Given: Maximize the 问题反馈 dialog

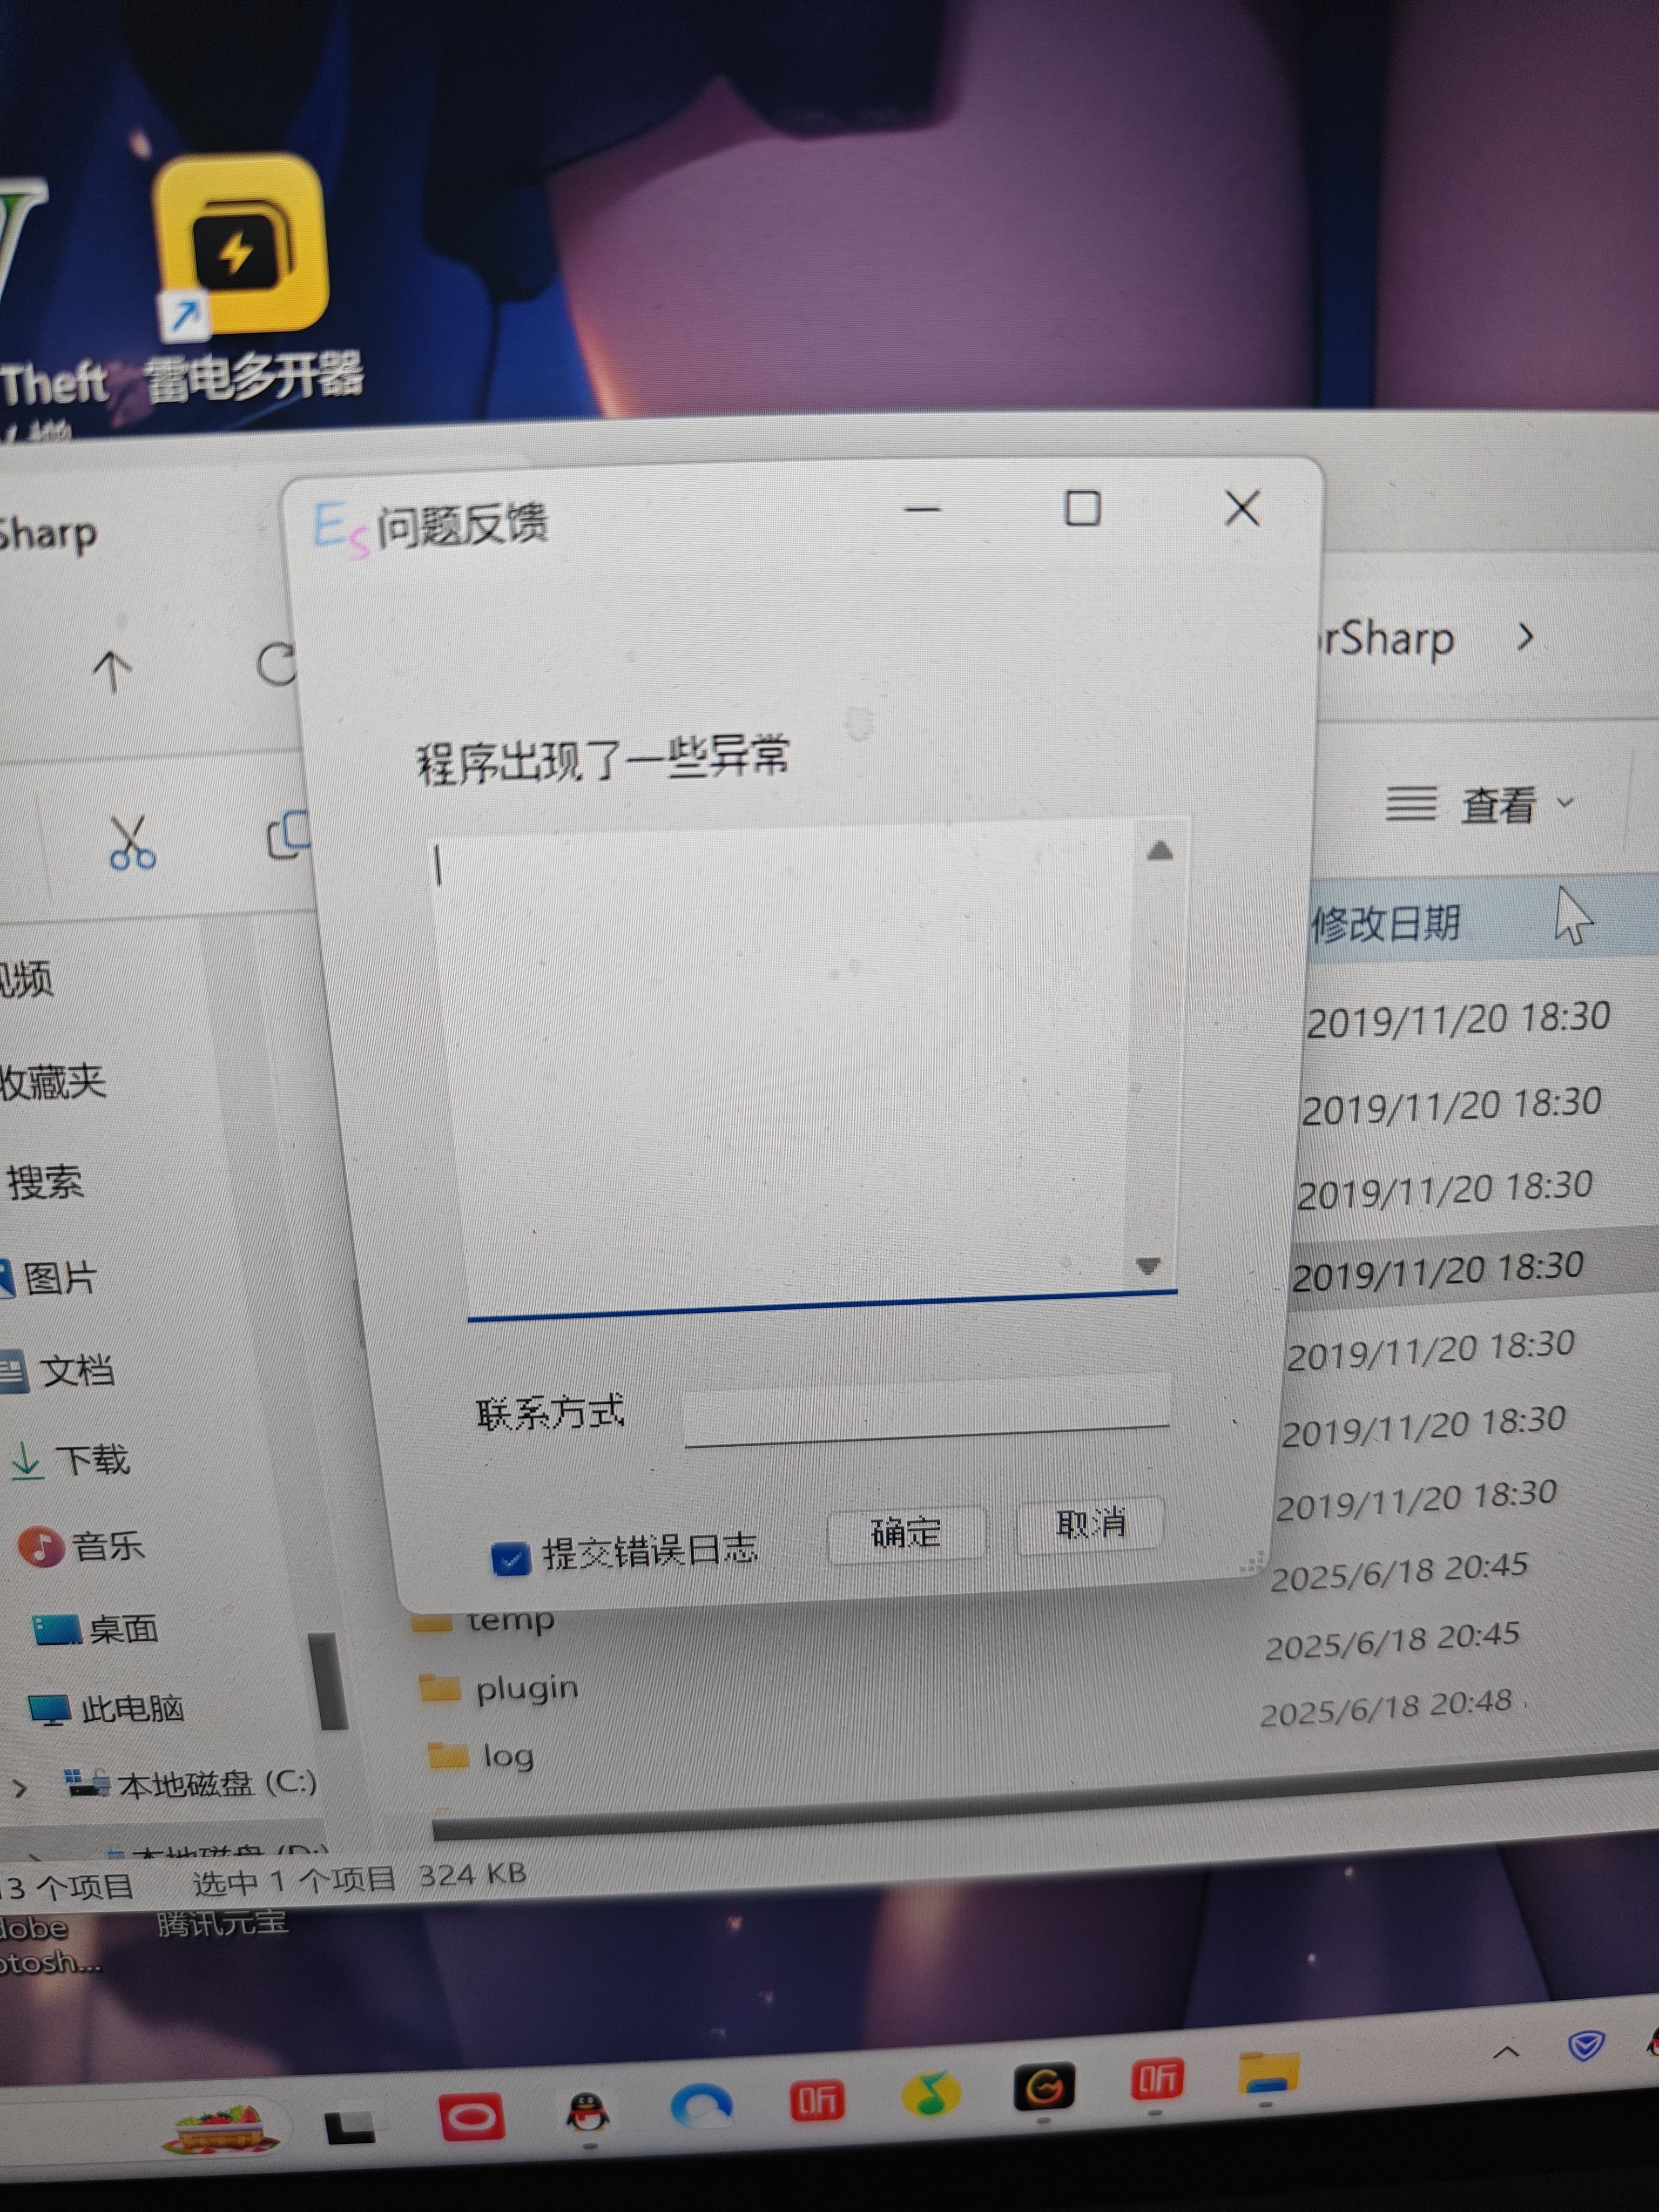Looking at the screenshot, I should [x=1082, y=508].
